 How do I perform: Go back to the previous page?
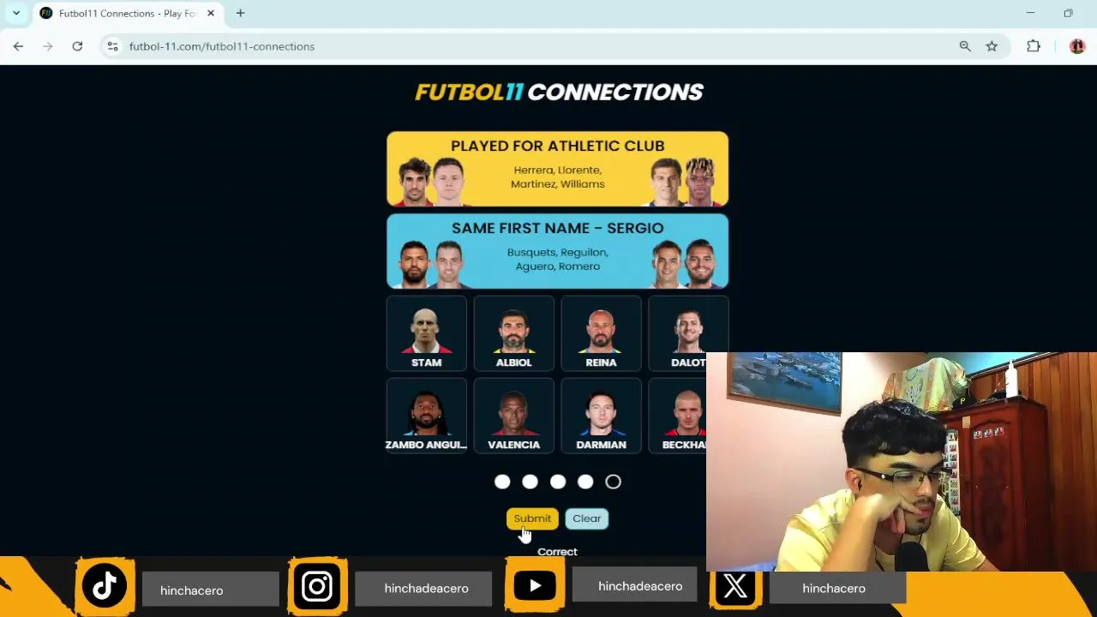[18, 46]
